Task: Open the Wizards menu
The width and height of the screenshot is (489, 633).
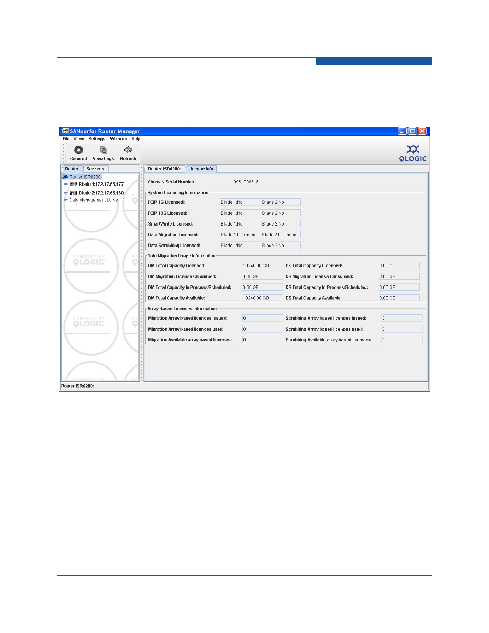Action: coord(118,139)
